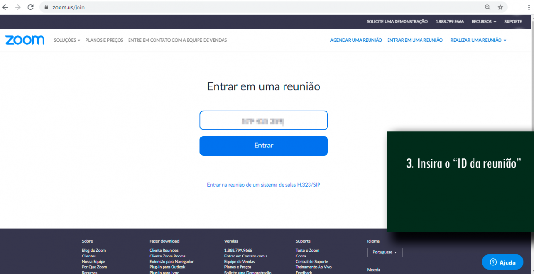
Task: Click the padlock site info icon
Action: pos(47,7)
